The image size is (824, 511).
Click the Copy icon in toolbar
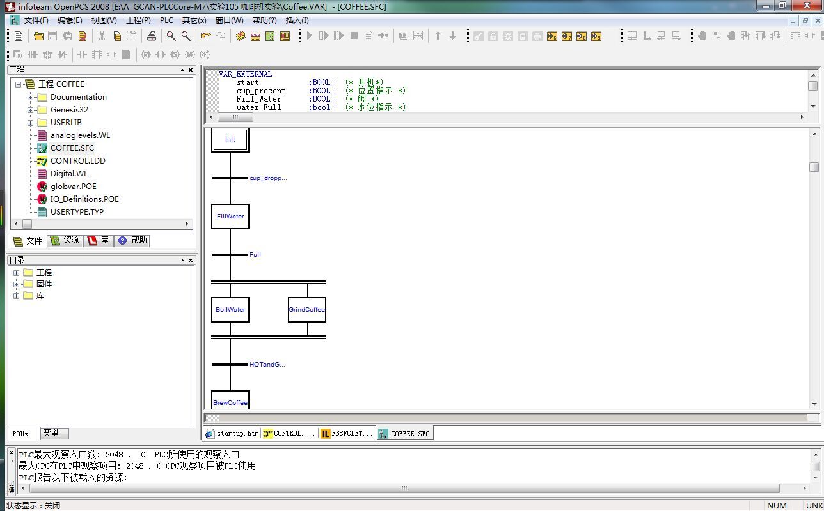117,36
